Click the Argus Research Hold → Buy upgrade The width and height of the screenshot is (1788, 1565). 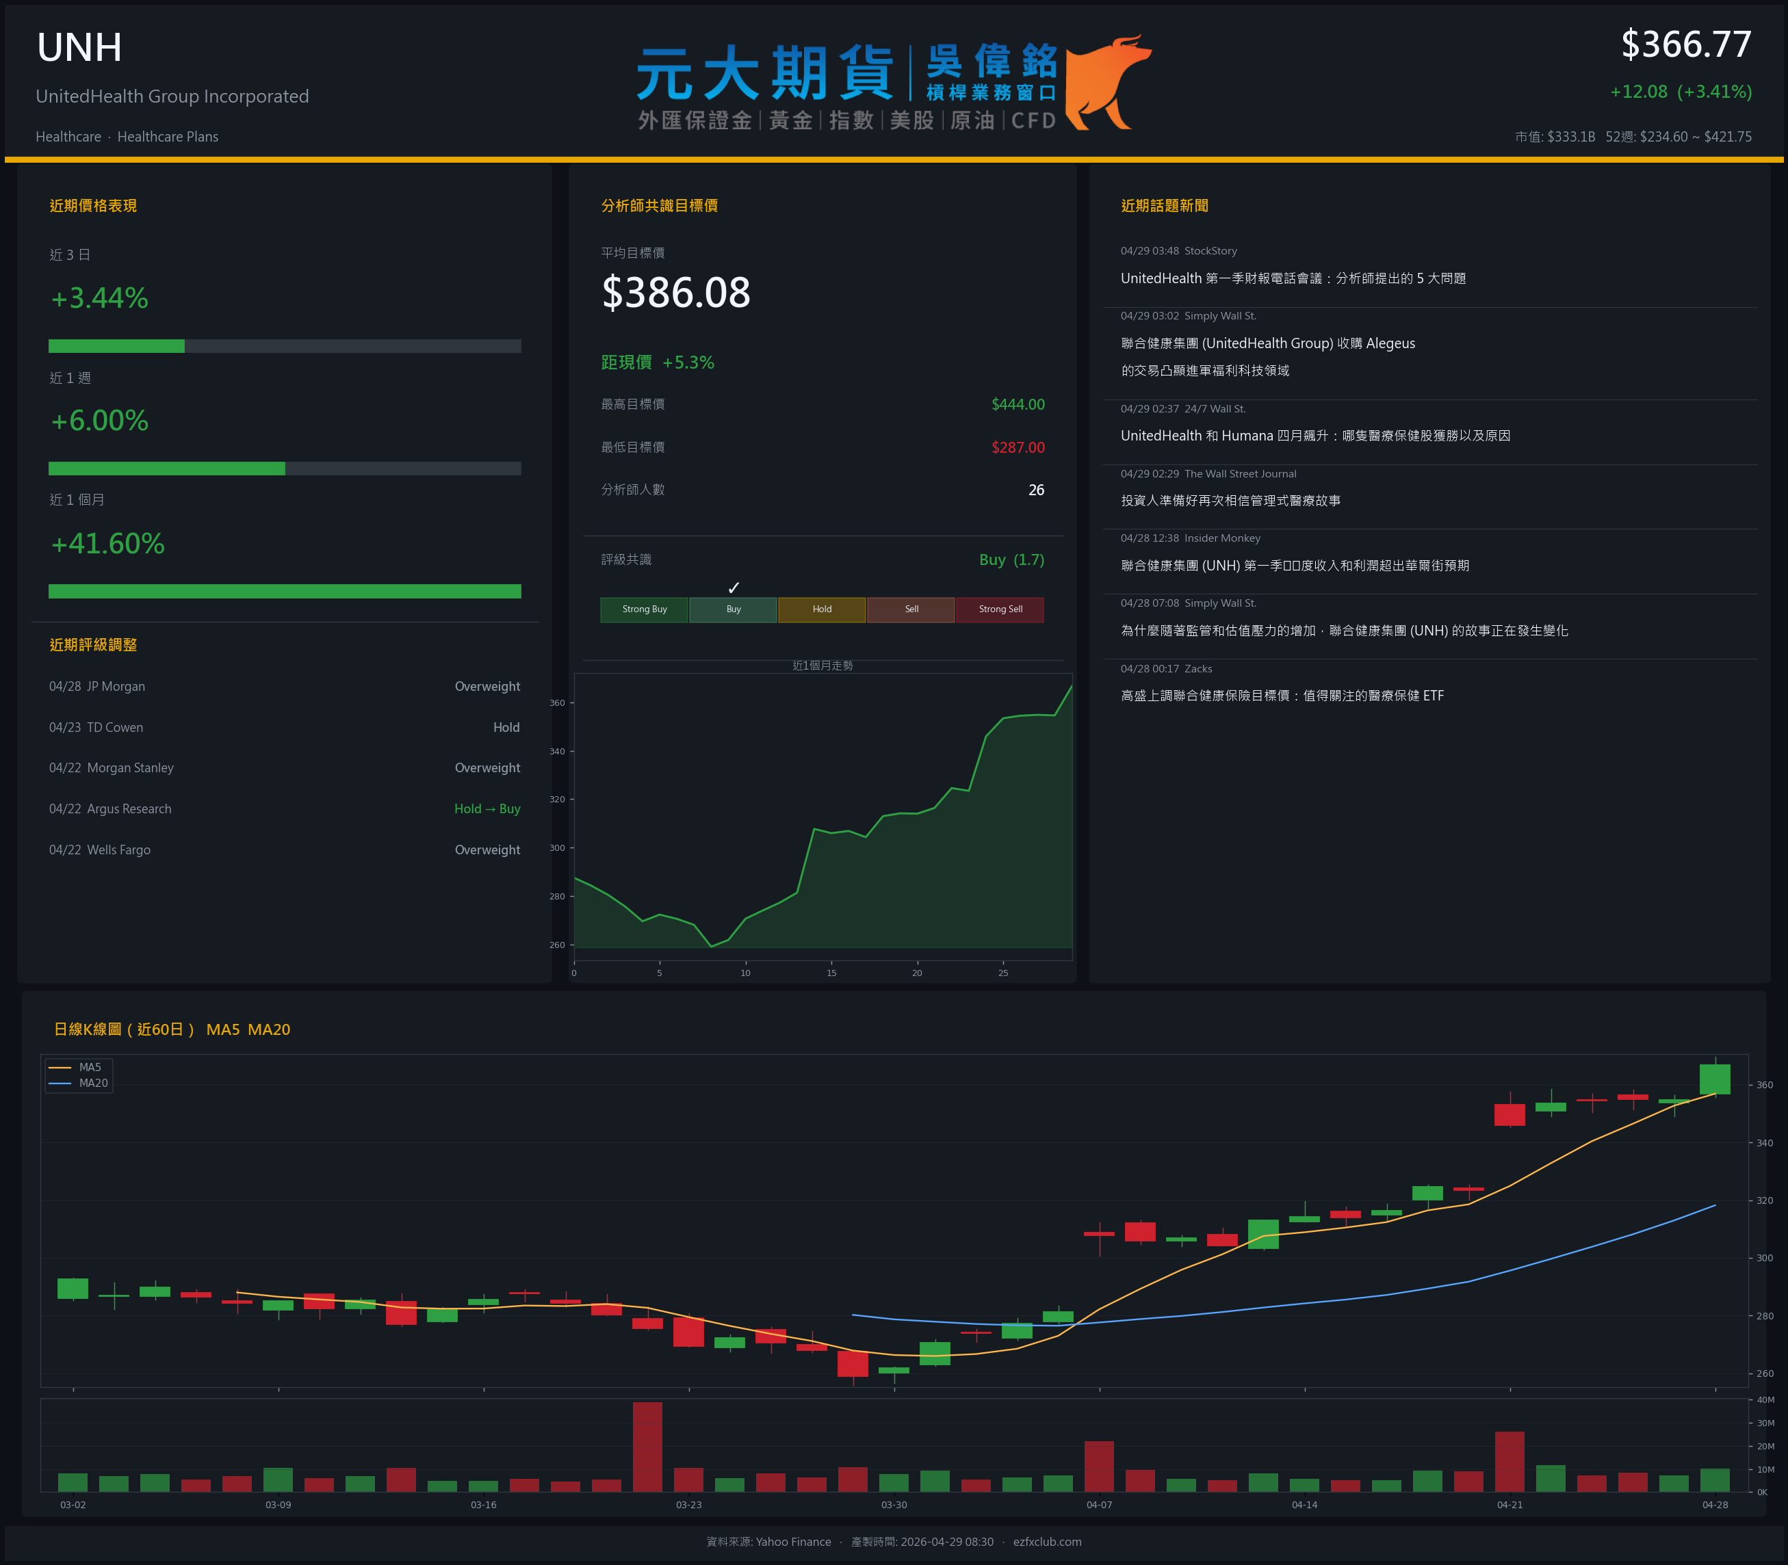pyautogui.click(x=487, y=808)
